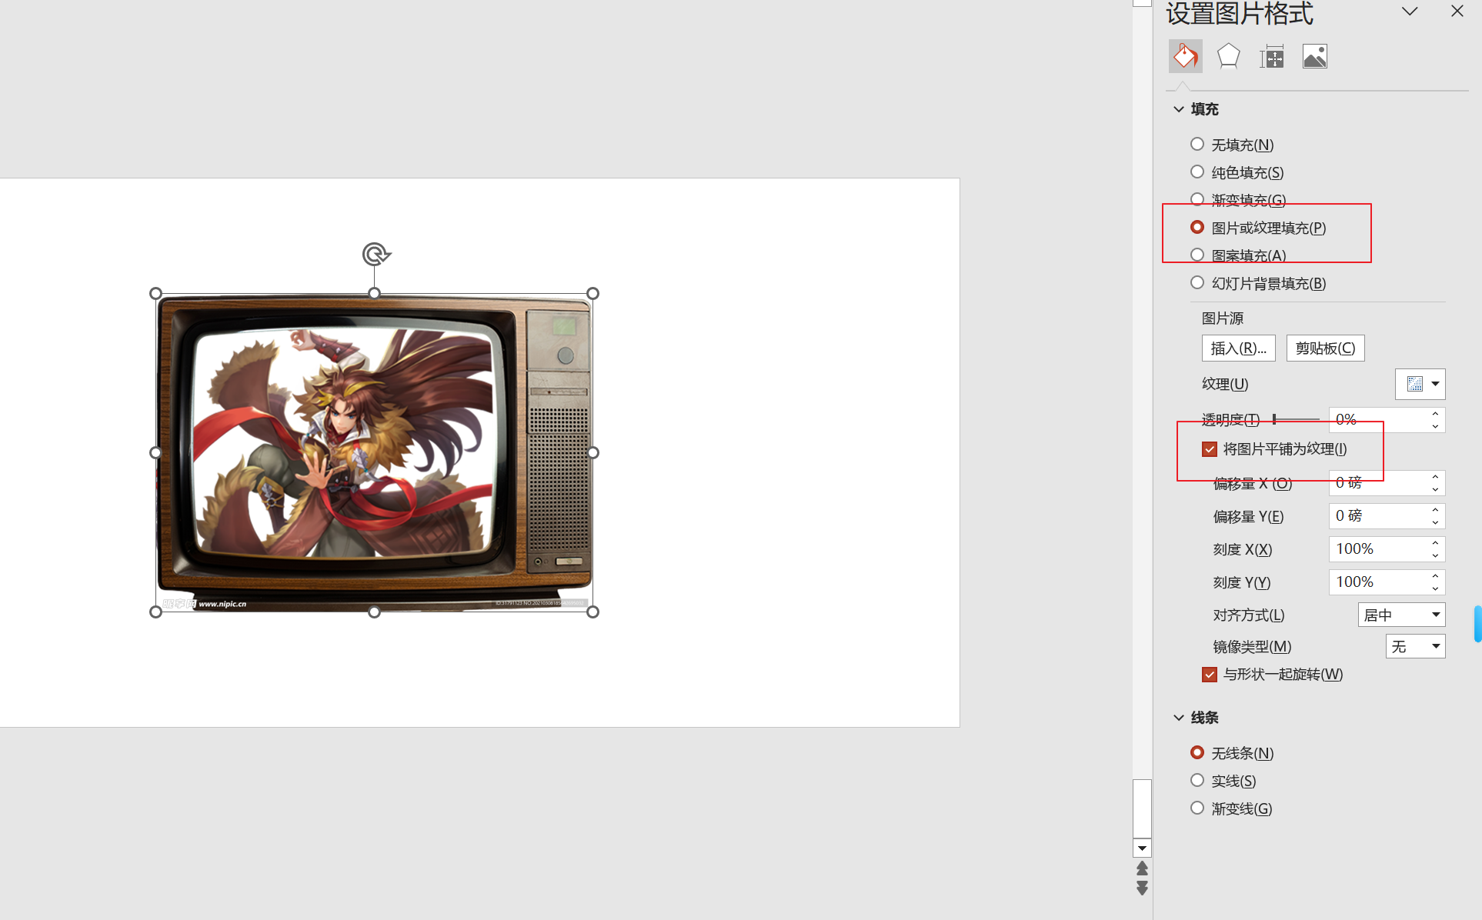Select the 纯色填充(S) radio option
This screenshot has height=920, width=1482.
point(1197,172)
